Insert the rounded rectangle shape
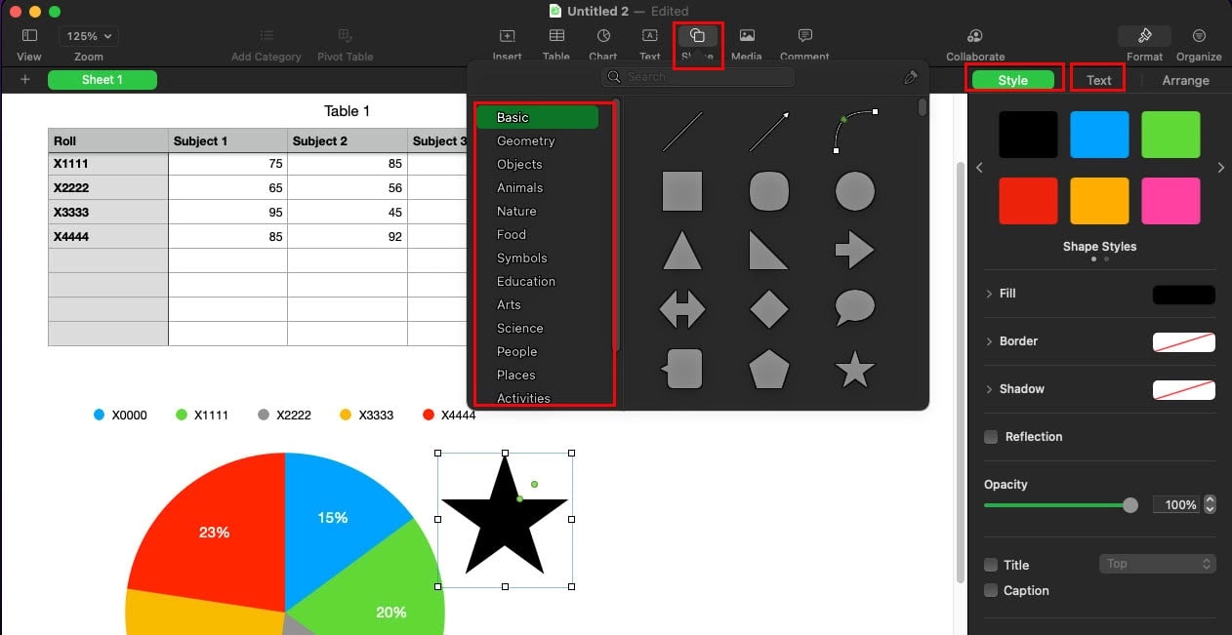The height and width of the screenshot is (635, 1232). click(768, 192)
